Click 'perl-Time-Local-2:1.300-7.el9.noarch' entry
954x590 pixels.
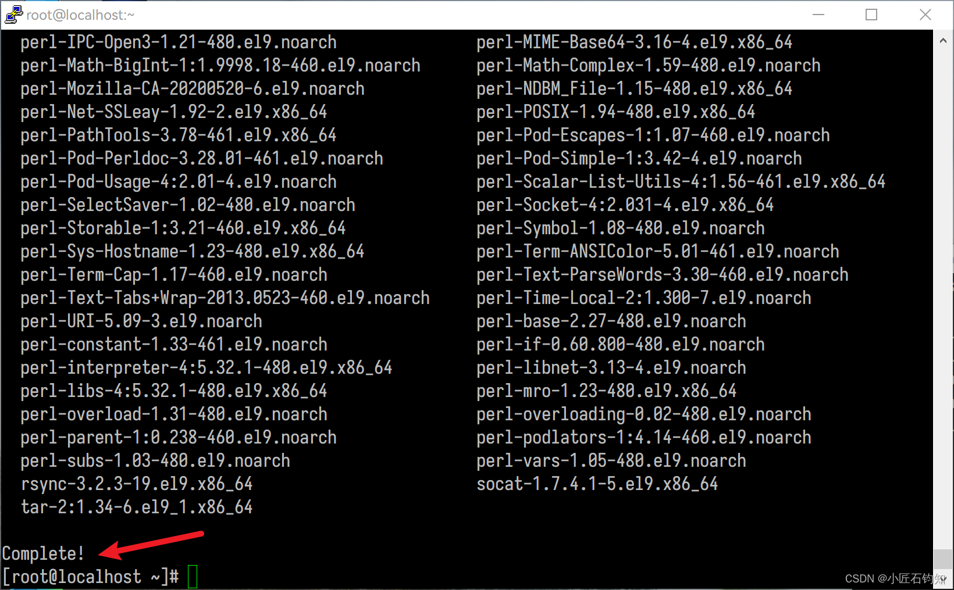pos(644,298)
